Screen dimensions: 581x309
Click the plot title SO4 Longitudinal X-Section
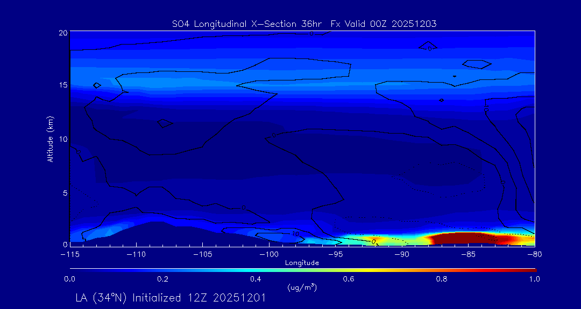pyautogui.click(x=302, y=24)
